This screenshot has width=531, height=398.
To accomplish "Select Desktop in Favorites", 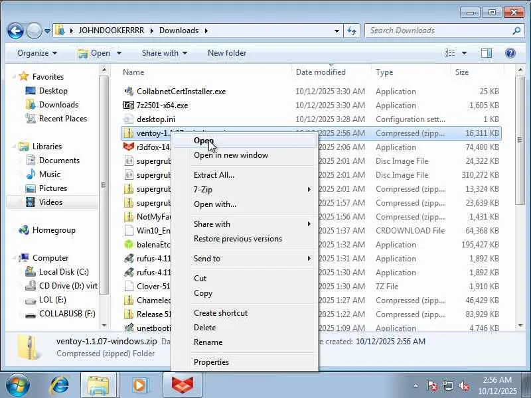I will point(53,91).
